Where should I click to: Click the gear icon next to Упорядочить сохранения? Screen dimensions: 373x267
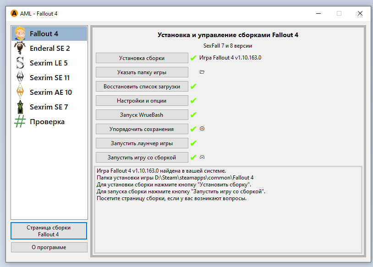point(202,129)
